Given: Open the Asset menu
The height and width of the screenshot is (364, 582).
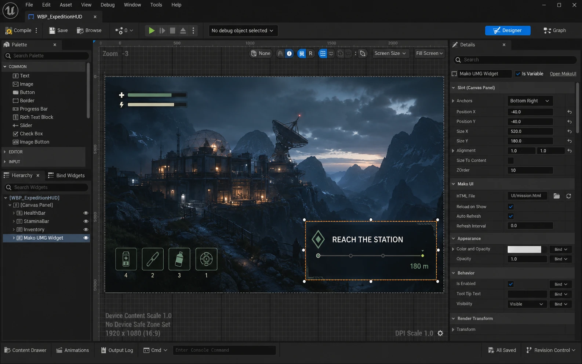Looking at the screenshot, I should pos(66,5).
